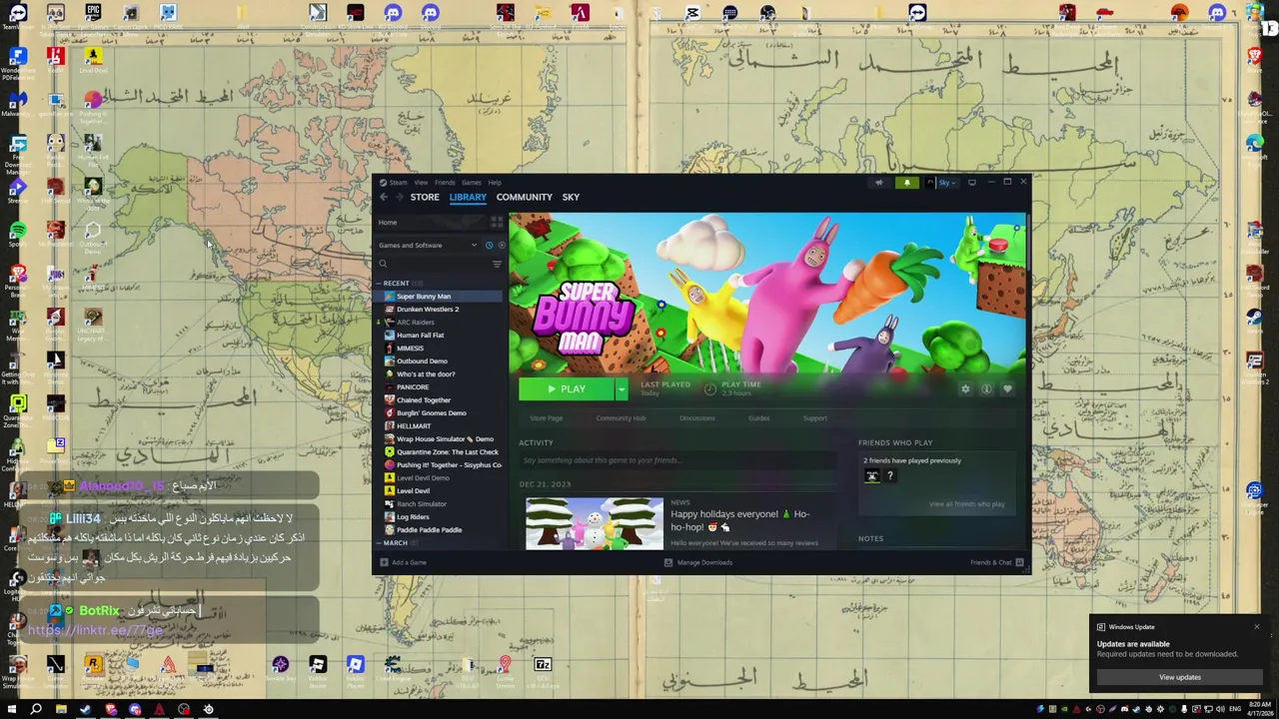Open the Help menu in Steam

[x=495, y=183]
